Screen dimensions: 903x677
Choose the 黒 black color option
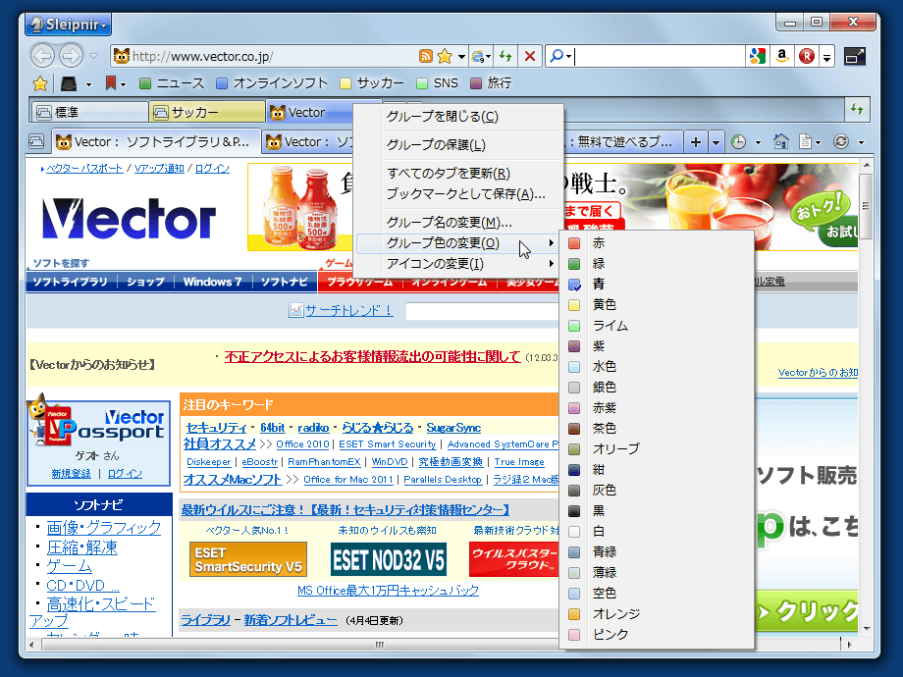pos(657,510)
